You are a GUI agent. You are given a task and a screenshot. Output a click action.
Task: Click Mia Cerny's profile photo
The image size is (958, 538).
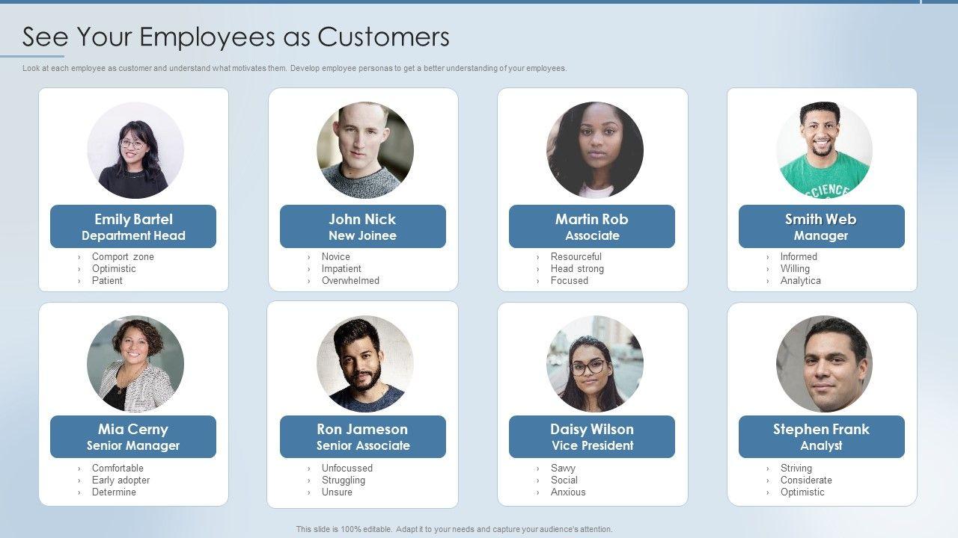pyautogui.click(x=135, y=364)
